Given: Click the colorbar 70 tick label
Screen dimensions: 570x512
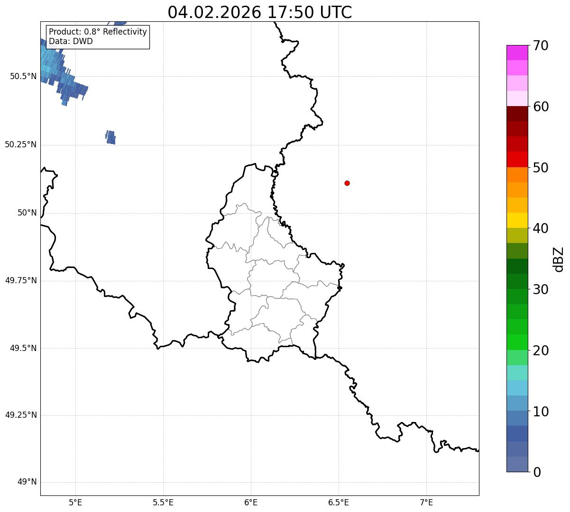Looking at the screenshot, I should coord(541,45).
